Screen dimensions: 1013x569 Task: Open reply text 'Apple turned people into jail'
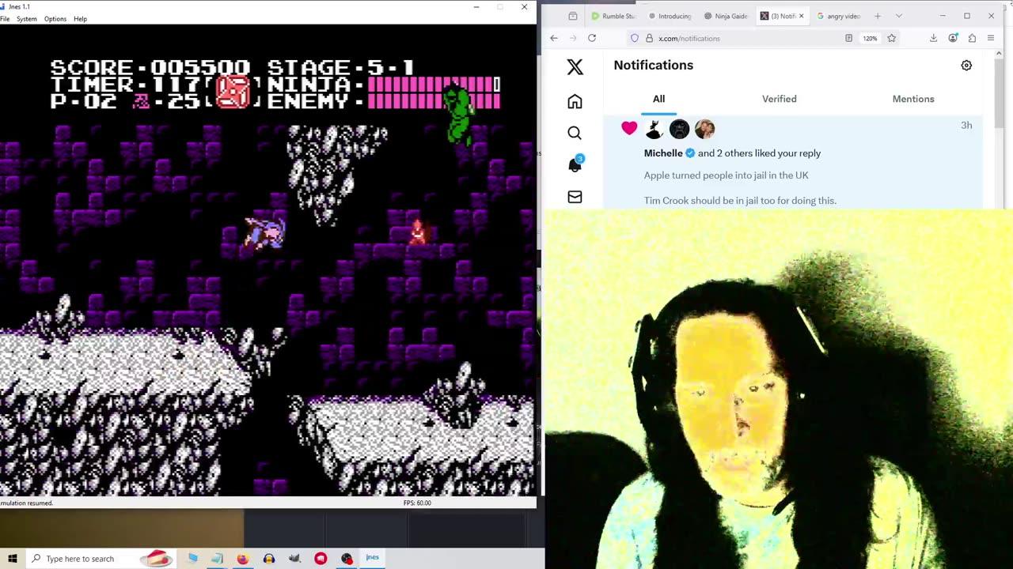tap(727, 175)
